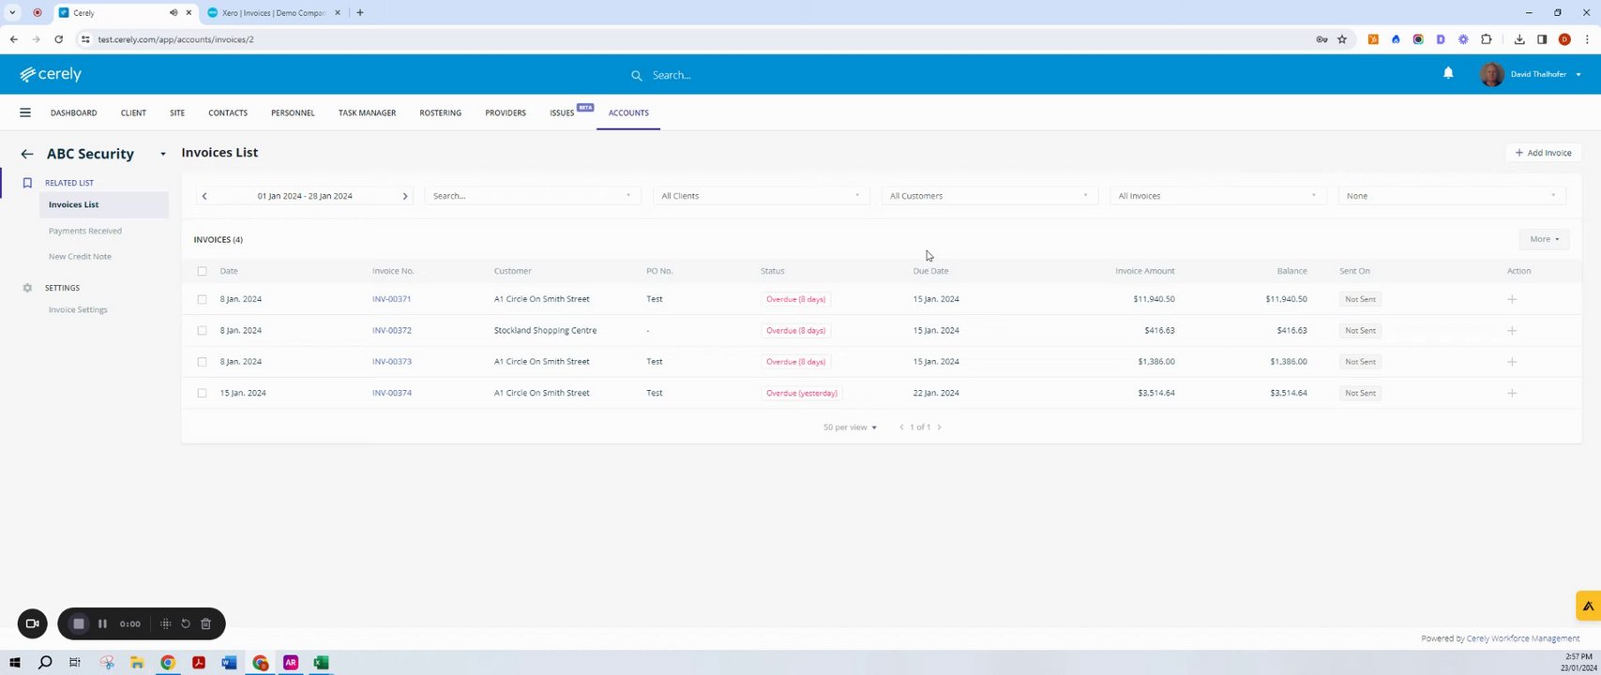Switch to the Rostering menu tab
1601x675 pixels.
pyautogui.click(x=440, y=112)
